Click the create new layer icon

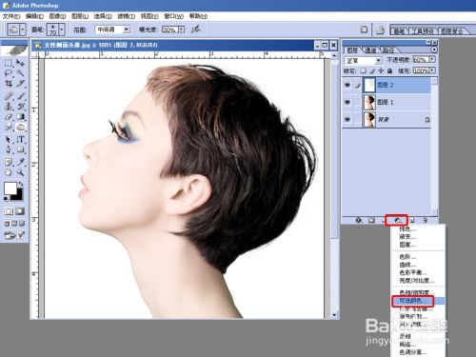coord(412,220)
